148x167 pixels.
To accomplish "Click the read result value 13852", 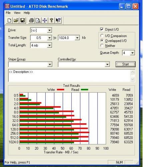I will (128, 100).
